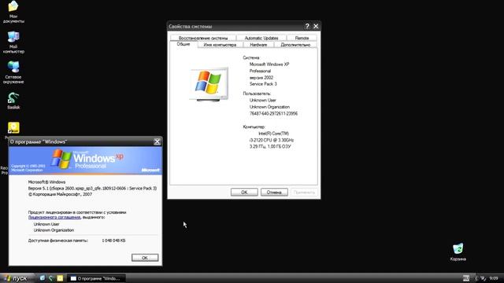Open the Дополнительно tab
This screenshot has height=283, width=504.
click(x=295, y=45)
